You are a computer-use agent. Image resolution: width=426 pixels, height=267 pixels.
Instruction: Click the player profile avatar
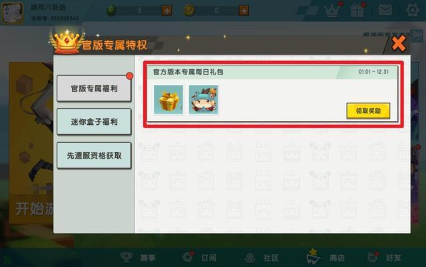(x=12, y=13)
